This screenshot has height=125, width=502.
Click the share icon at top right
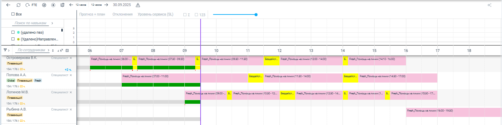pyautogui.click(x=490, y=5)
